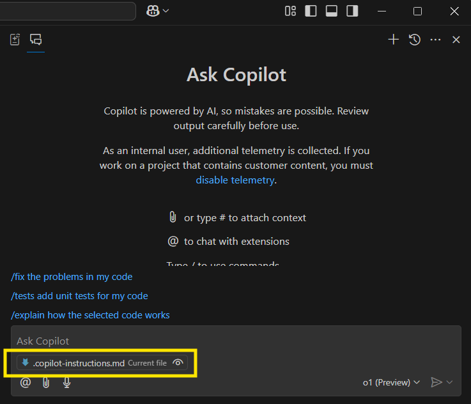This screenshot has height=404, width=471.
Task: Expand the chevron beside the title bar Copilot icon
Action: (166, 11)
